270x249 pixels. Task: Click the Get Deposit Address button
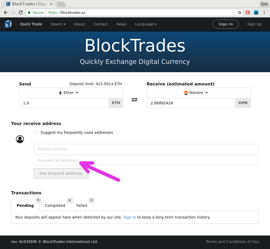(x=61, y=173)
